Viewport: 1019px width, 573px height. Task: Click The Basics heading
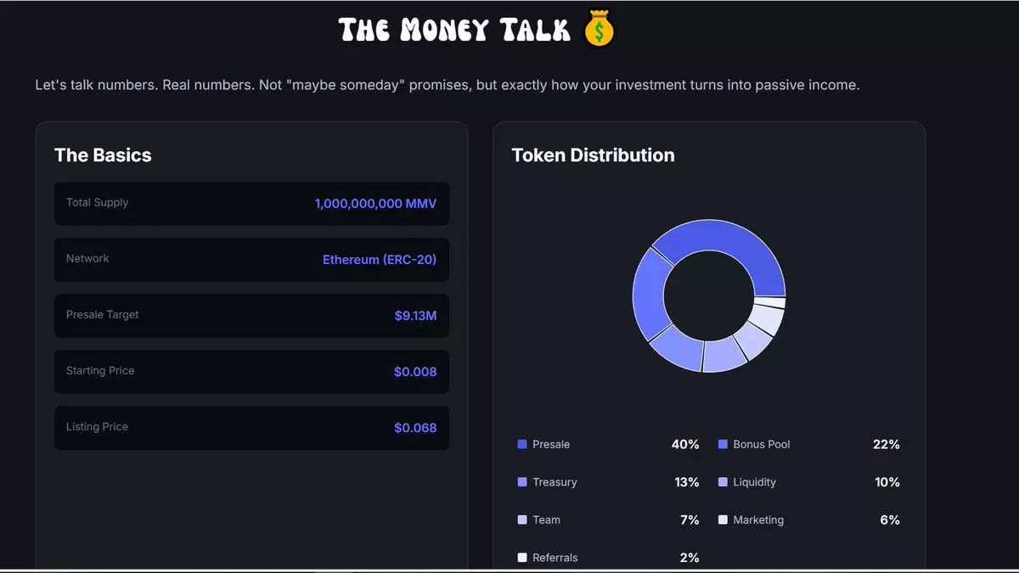[x=103, y=155]
